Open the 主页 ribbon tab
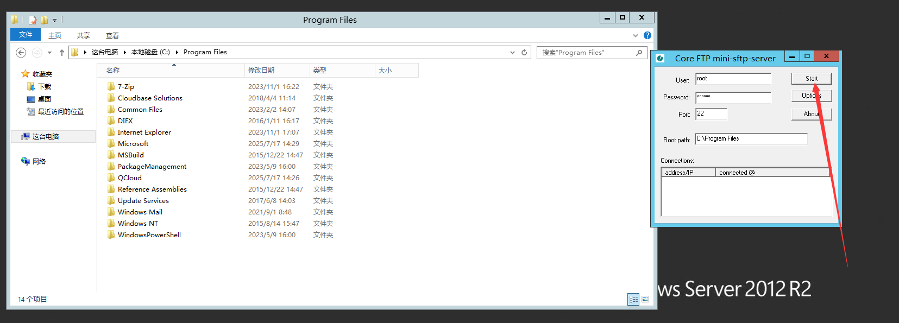 pyautogui.click(x=55, y=35)
